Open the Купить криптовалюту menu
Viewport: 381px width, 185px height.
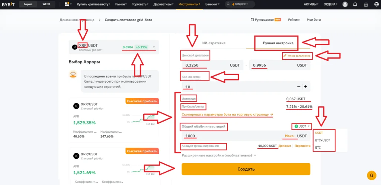[x=93, y=4]
